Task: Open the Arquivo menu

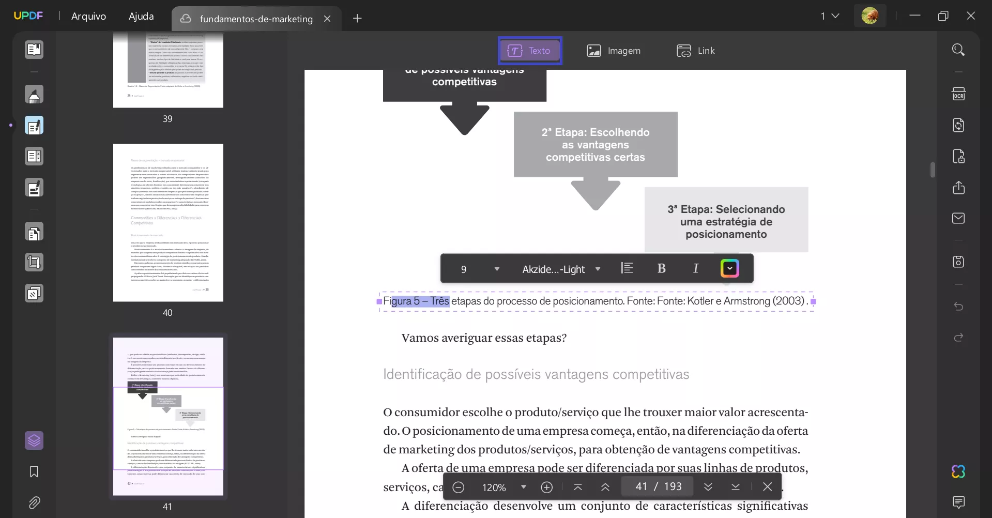Action: 89,16
